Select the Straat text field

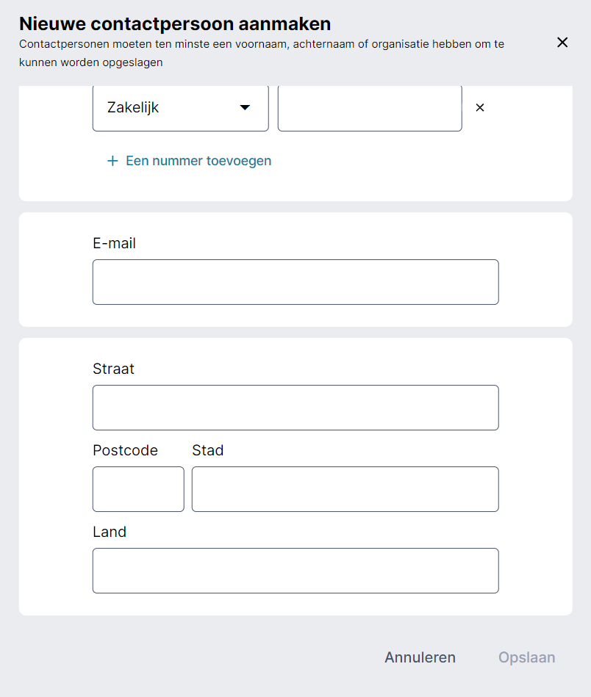pyautogui.click(x=295, y=408)
